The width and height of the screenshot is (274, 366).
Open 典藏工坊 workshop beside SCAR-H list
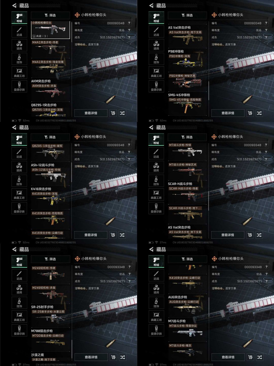coord(156,194)
